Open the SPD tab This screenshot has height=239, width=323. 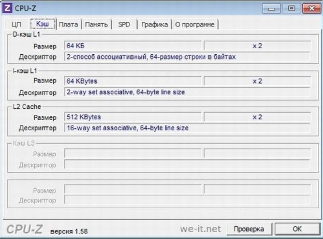pyautogui.click(x=124, y=25)
